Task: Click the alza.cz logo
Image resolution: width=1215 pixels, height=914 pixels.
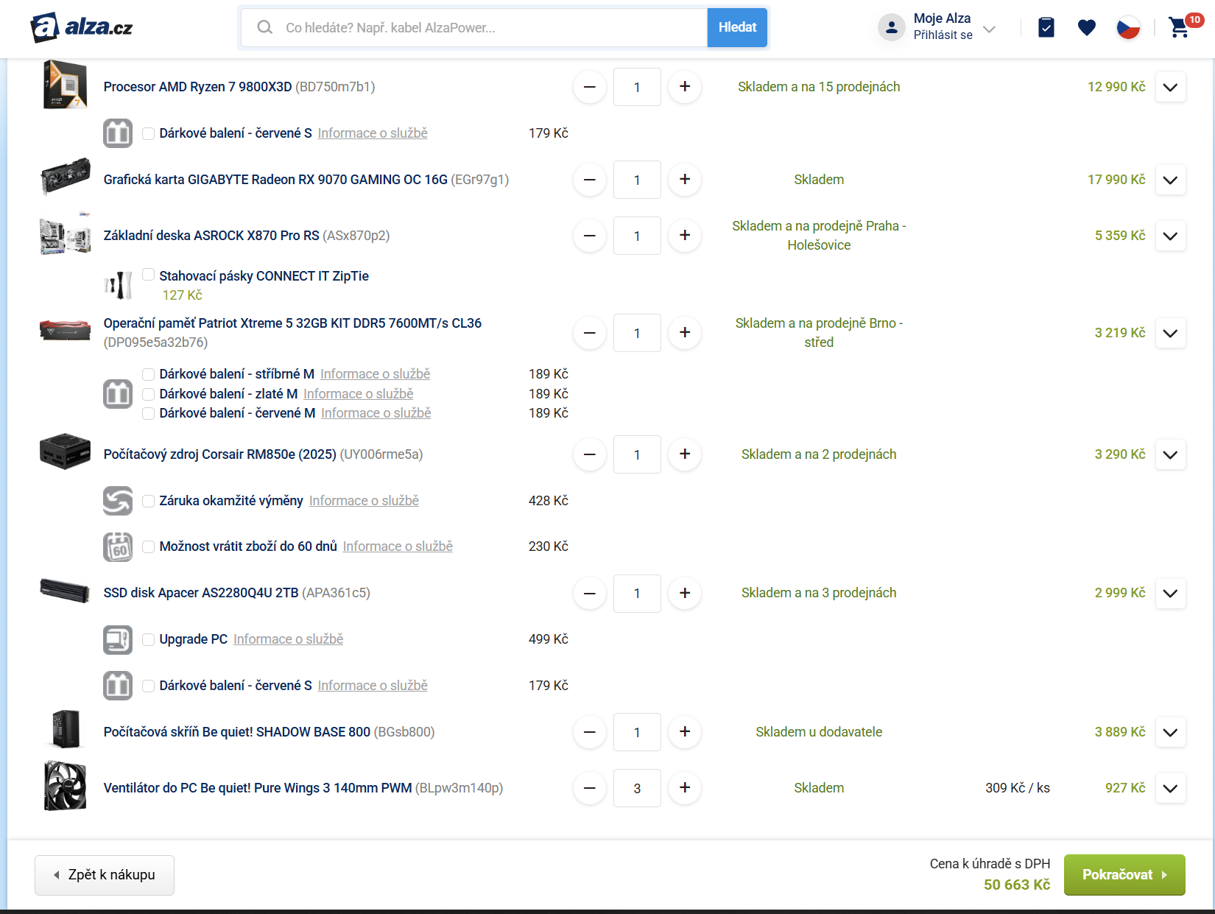Action: (82, 28)
